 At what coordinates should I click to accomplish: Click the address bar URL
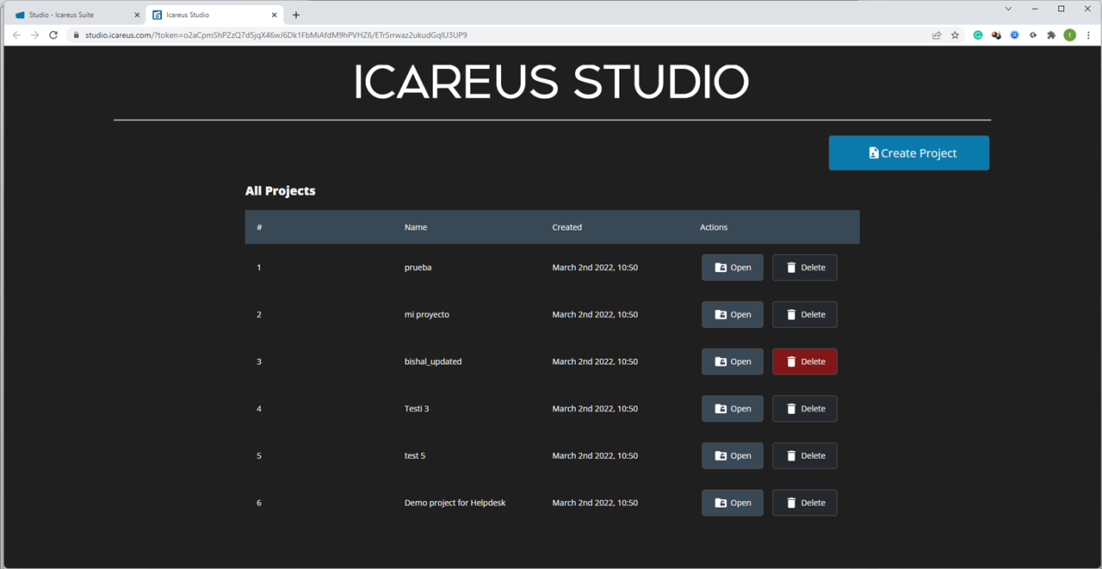point(275,35)
